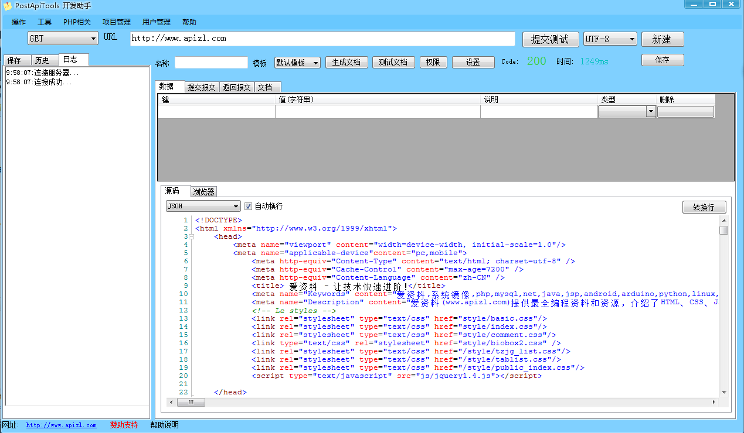Click the 名称 text field
Screen dimensions: 744x433
pyautogui.click(x=211, y=63)
